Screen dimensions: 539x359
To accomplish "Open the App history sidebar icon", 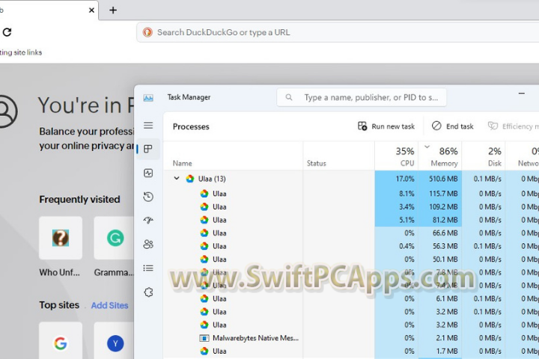I will 148,197.
